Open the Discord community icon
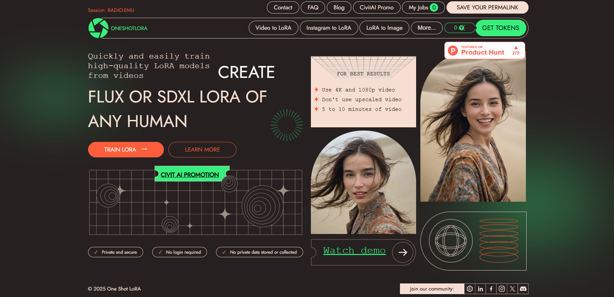The height and width of the screenshot is (297, 614). click(x=523, y=289)
